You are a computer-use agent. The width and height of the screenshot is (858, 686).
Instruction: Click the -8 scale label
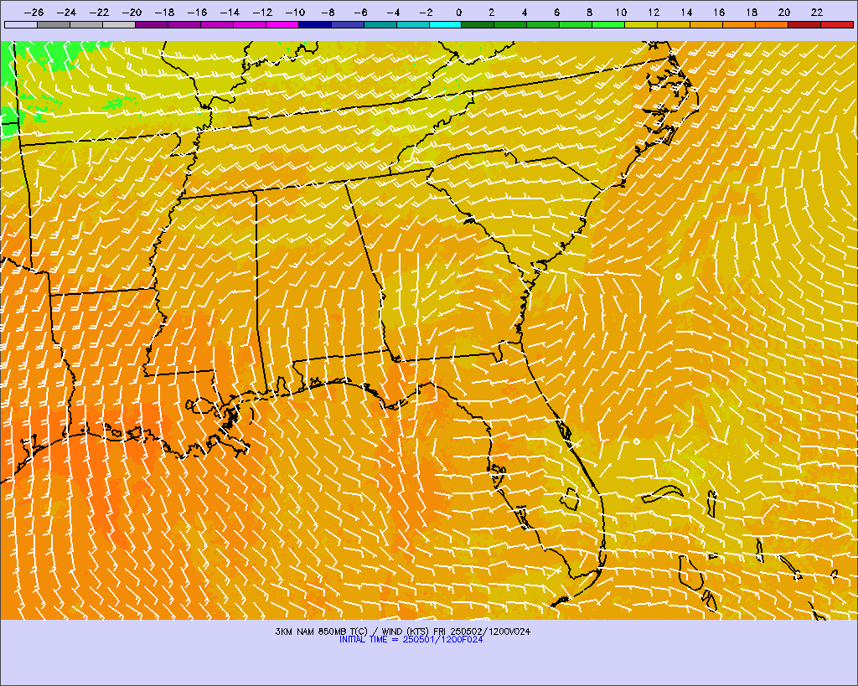[x=328, y=13]
